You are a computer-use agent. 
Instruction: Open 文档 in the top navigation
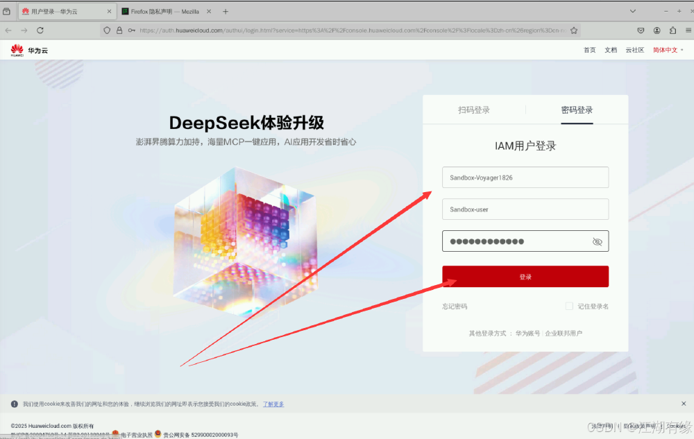610,50
